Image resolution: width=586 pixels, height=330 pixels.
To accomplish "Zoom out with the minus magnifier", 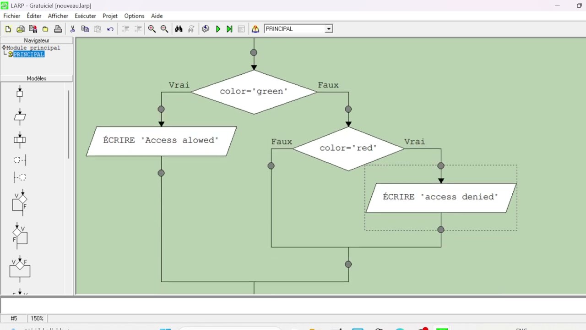I will coord(164,29).
